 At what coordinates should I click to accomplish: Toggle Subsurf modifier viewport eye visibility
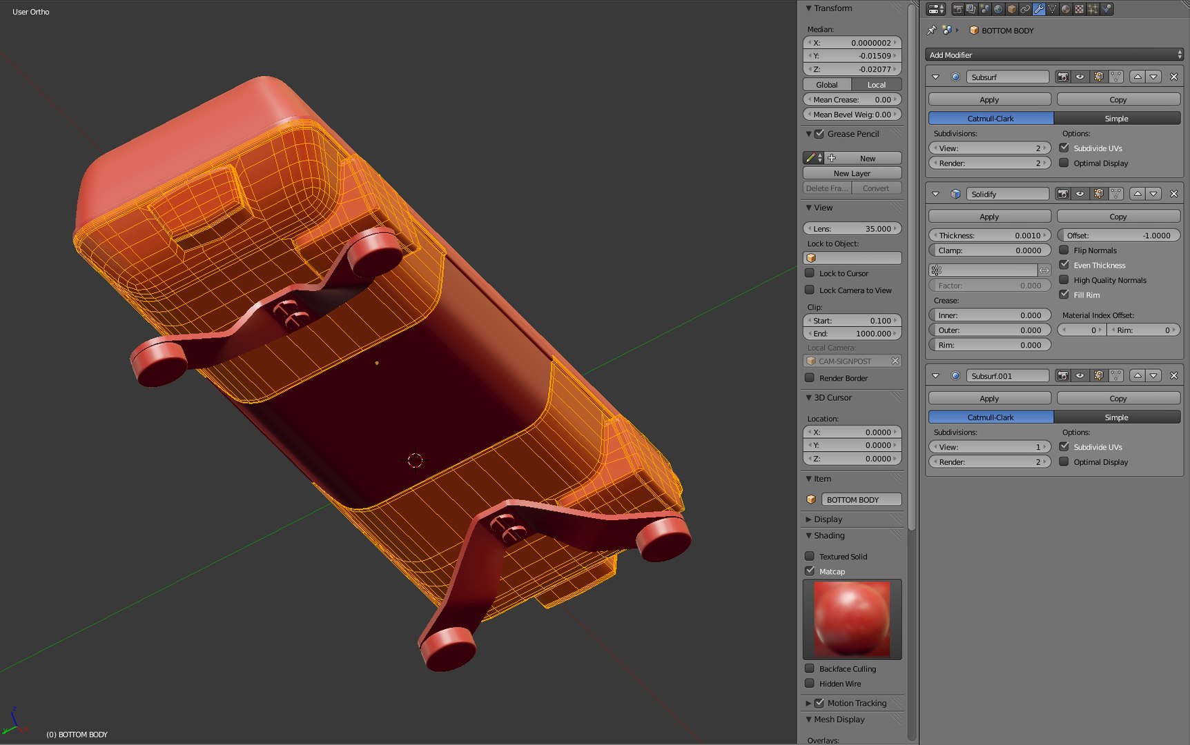[1080, 77]
